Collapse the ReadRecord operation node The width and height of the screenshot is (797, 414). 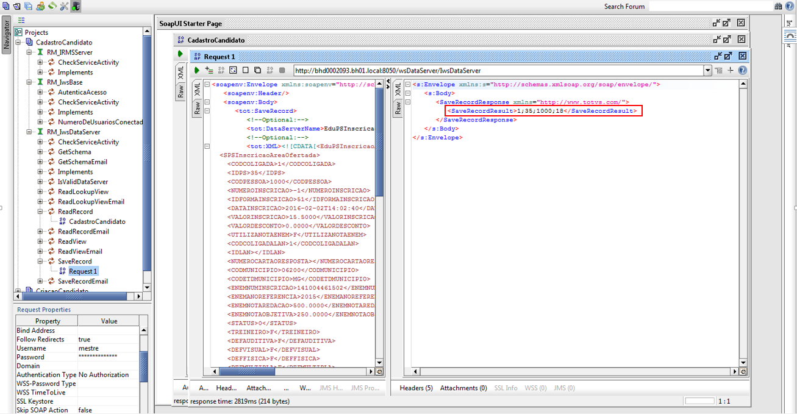[40, 212]
